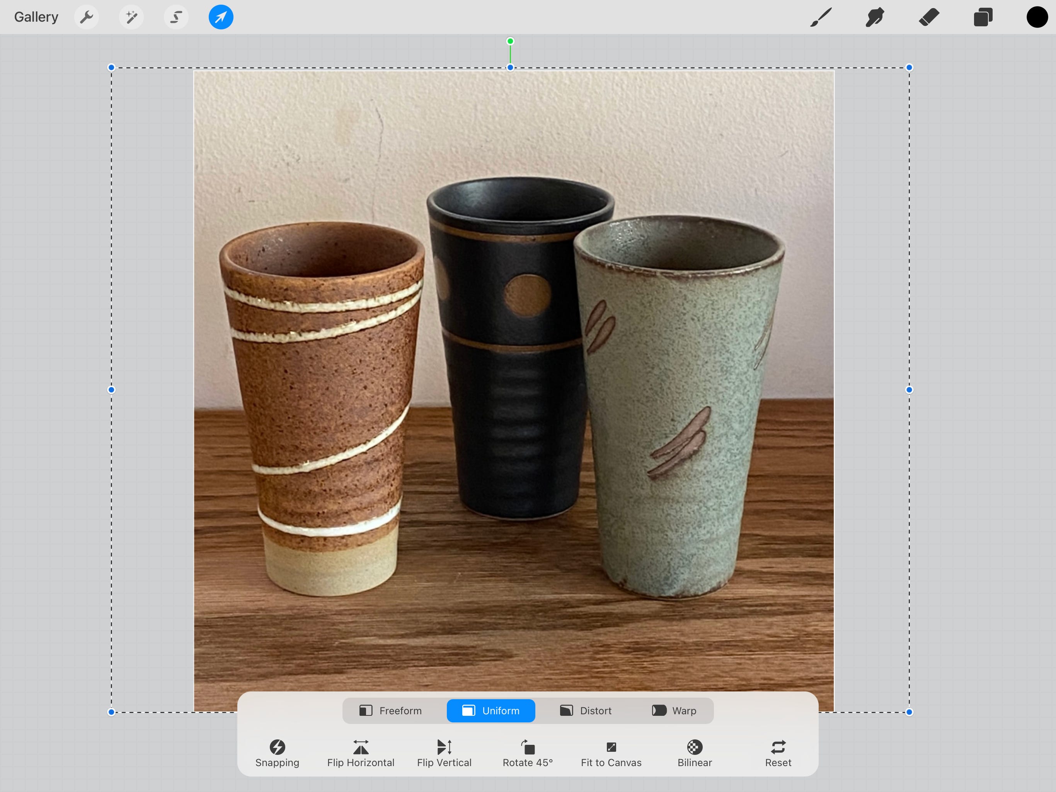The image size is (1056, 792).
Task: Go back to Gallery
Action: [36, 17]
